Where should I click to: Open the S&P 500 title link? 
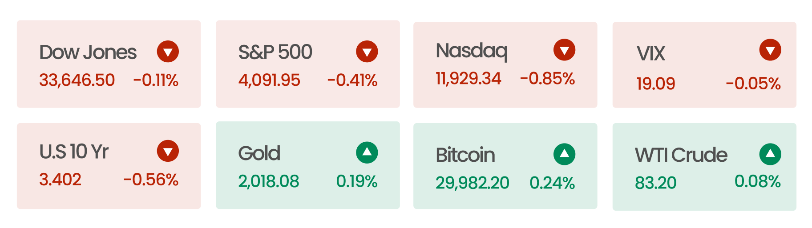coord(275,52)
